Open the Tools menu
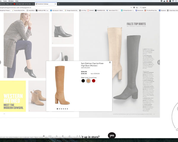 tap(5, 1)
